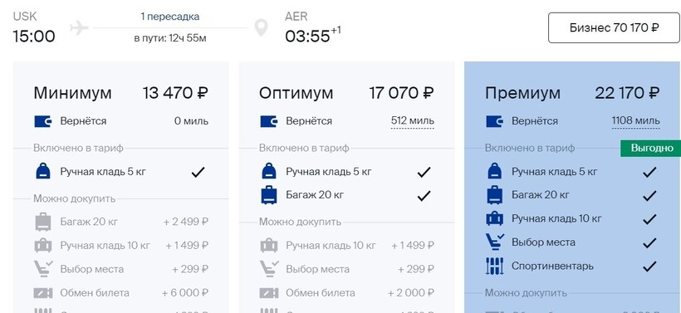Add Багаж 20 кг for +2 499 ₽

tap(121, 222)
